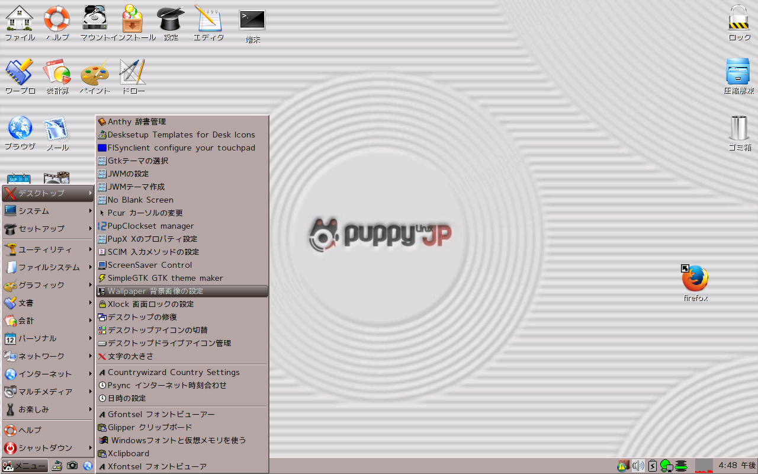Open the インターネット menu category
This screenshot has width=758, height=474.
coord(47,374)
